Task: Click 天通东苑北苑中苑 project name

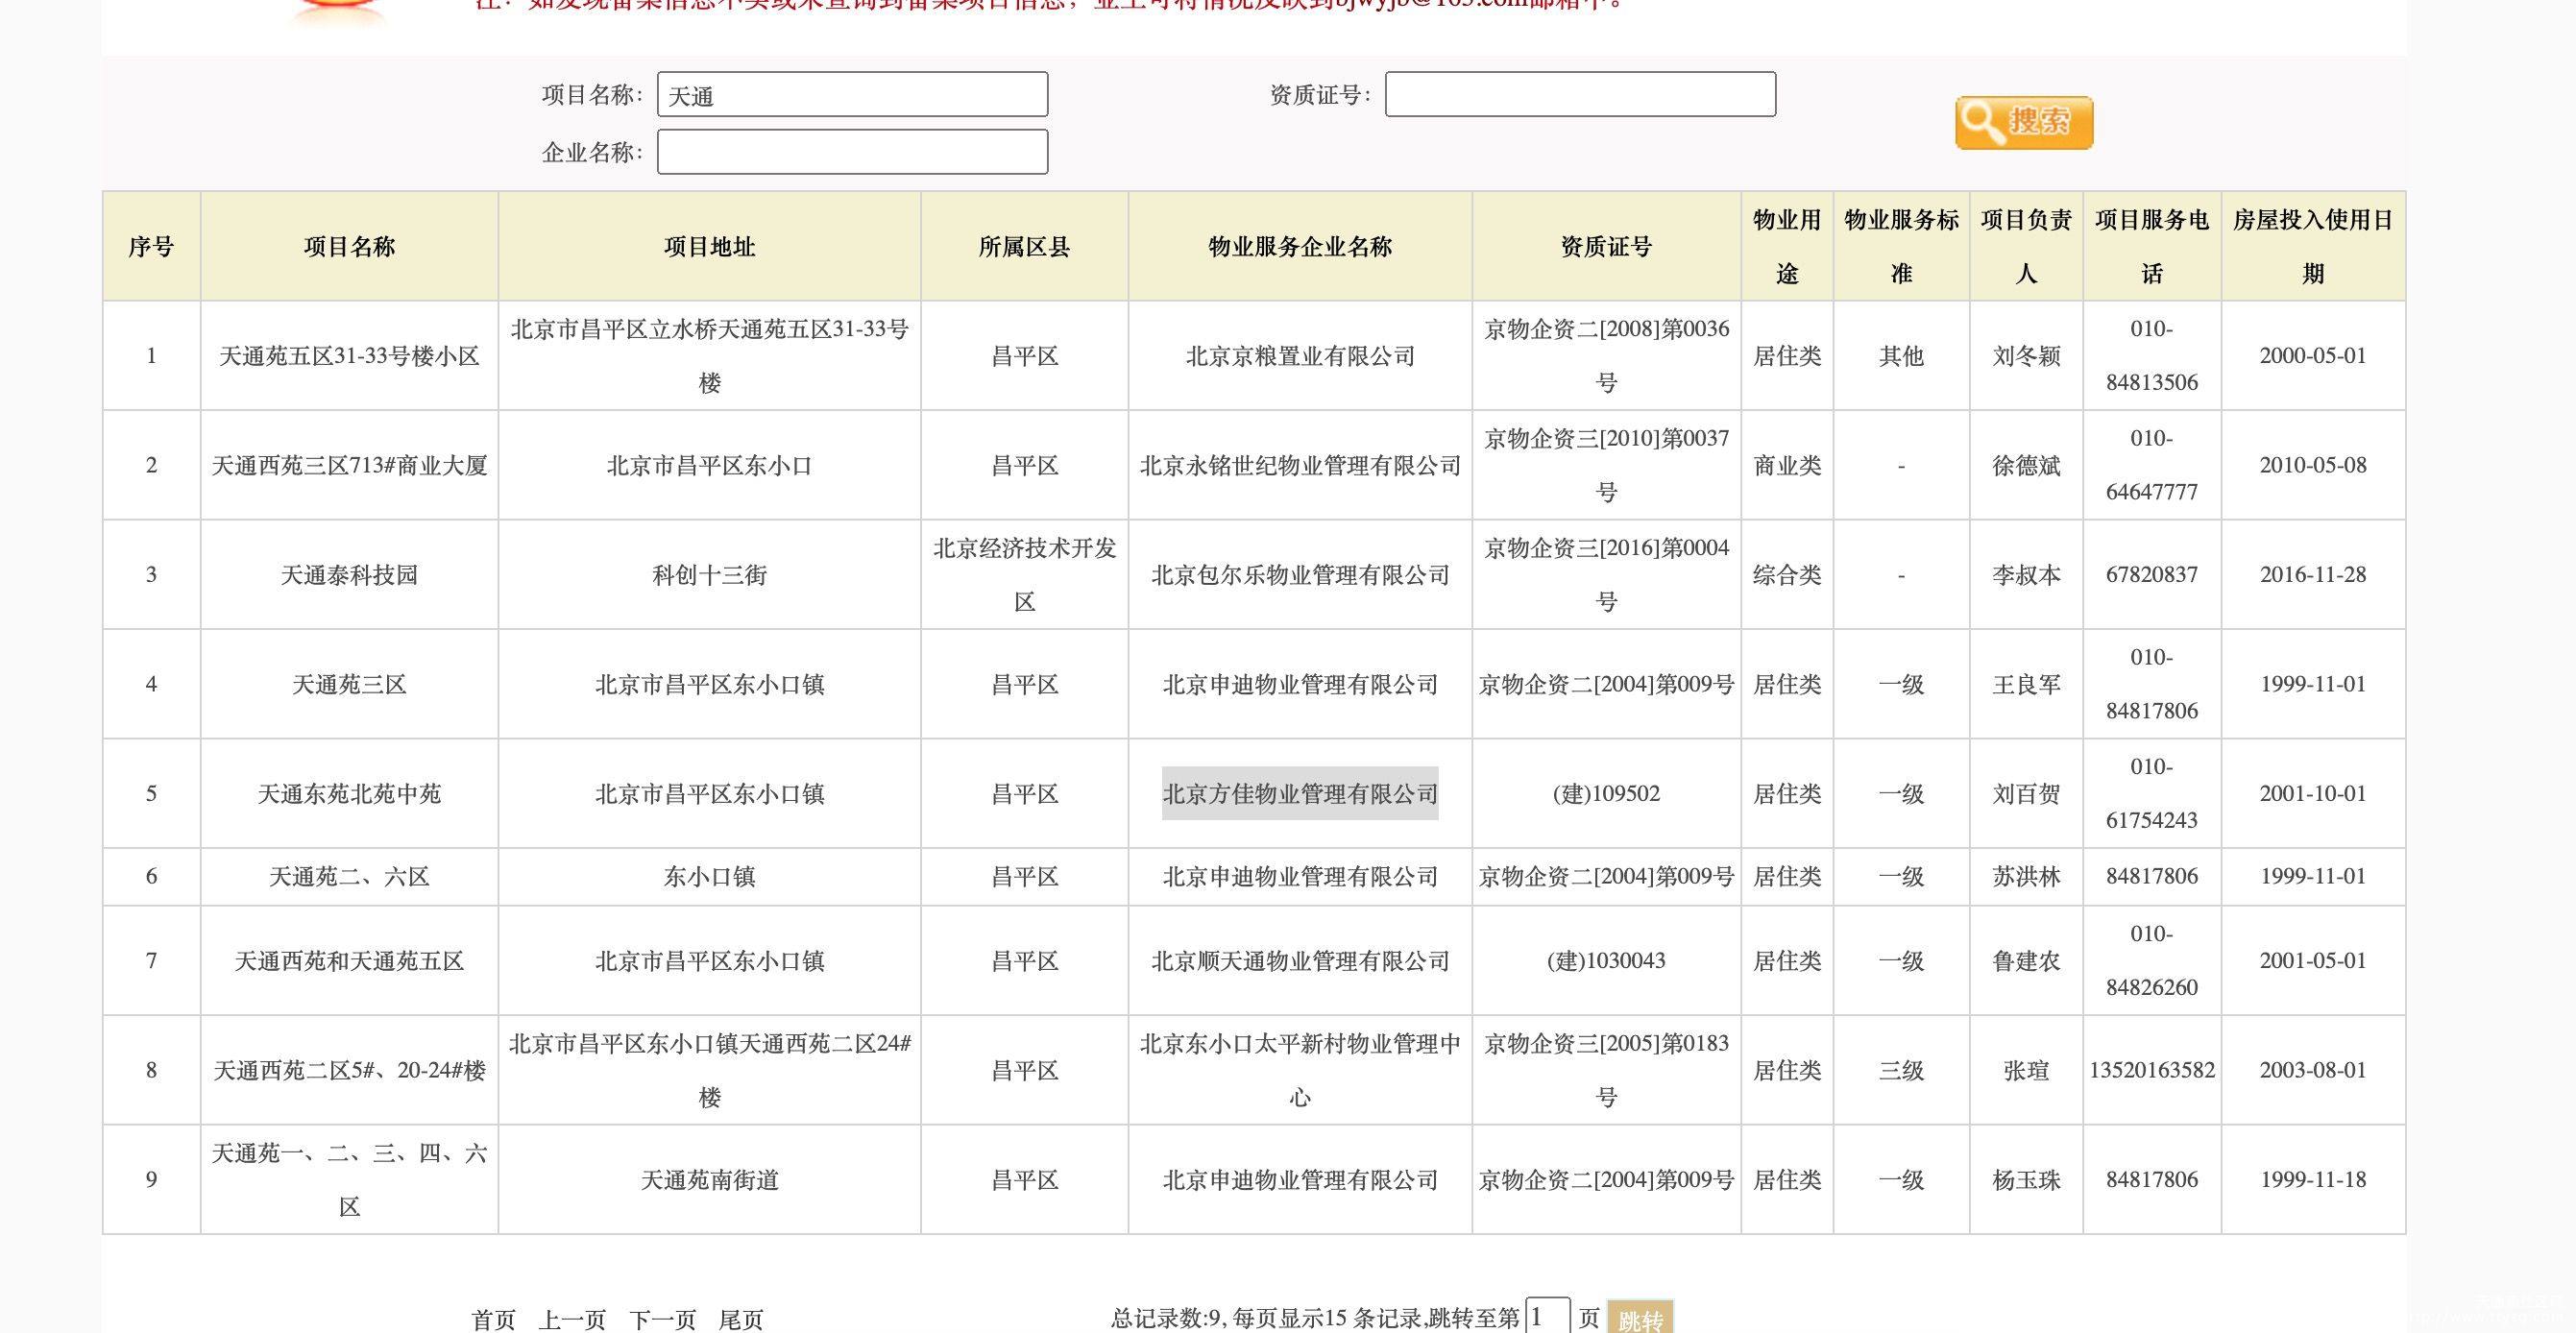Action: tap(349, 794)
